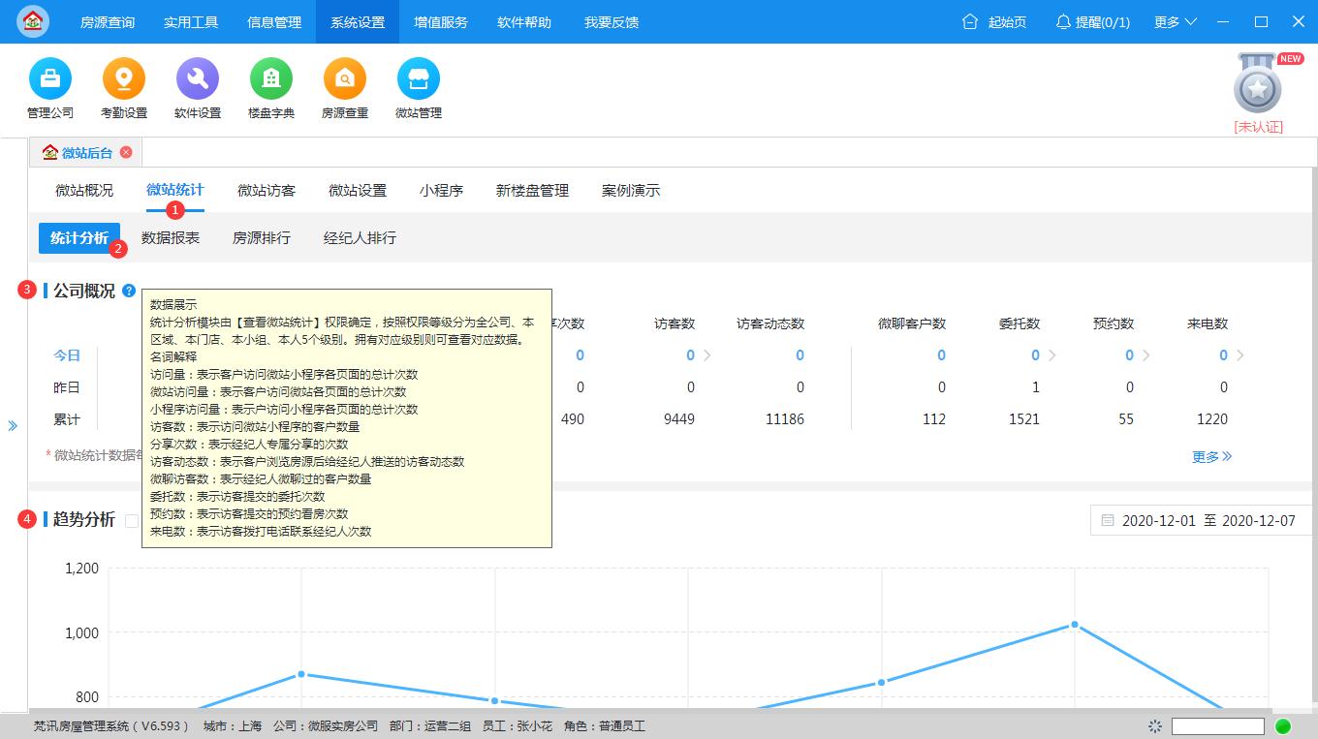Click the help icon beside 公司概况
1318x739 pixels.
click(x=131, y=290)
